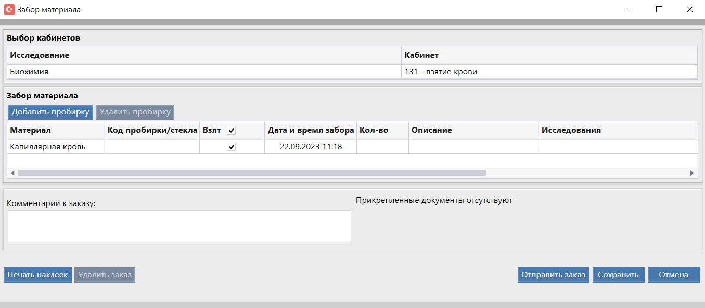
Task: Click 'Удалить пробирку' button
Action: [135, 112]
